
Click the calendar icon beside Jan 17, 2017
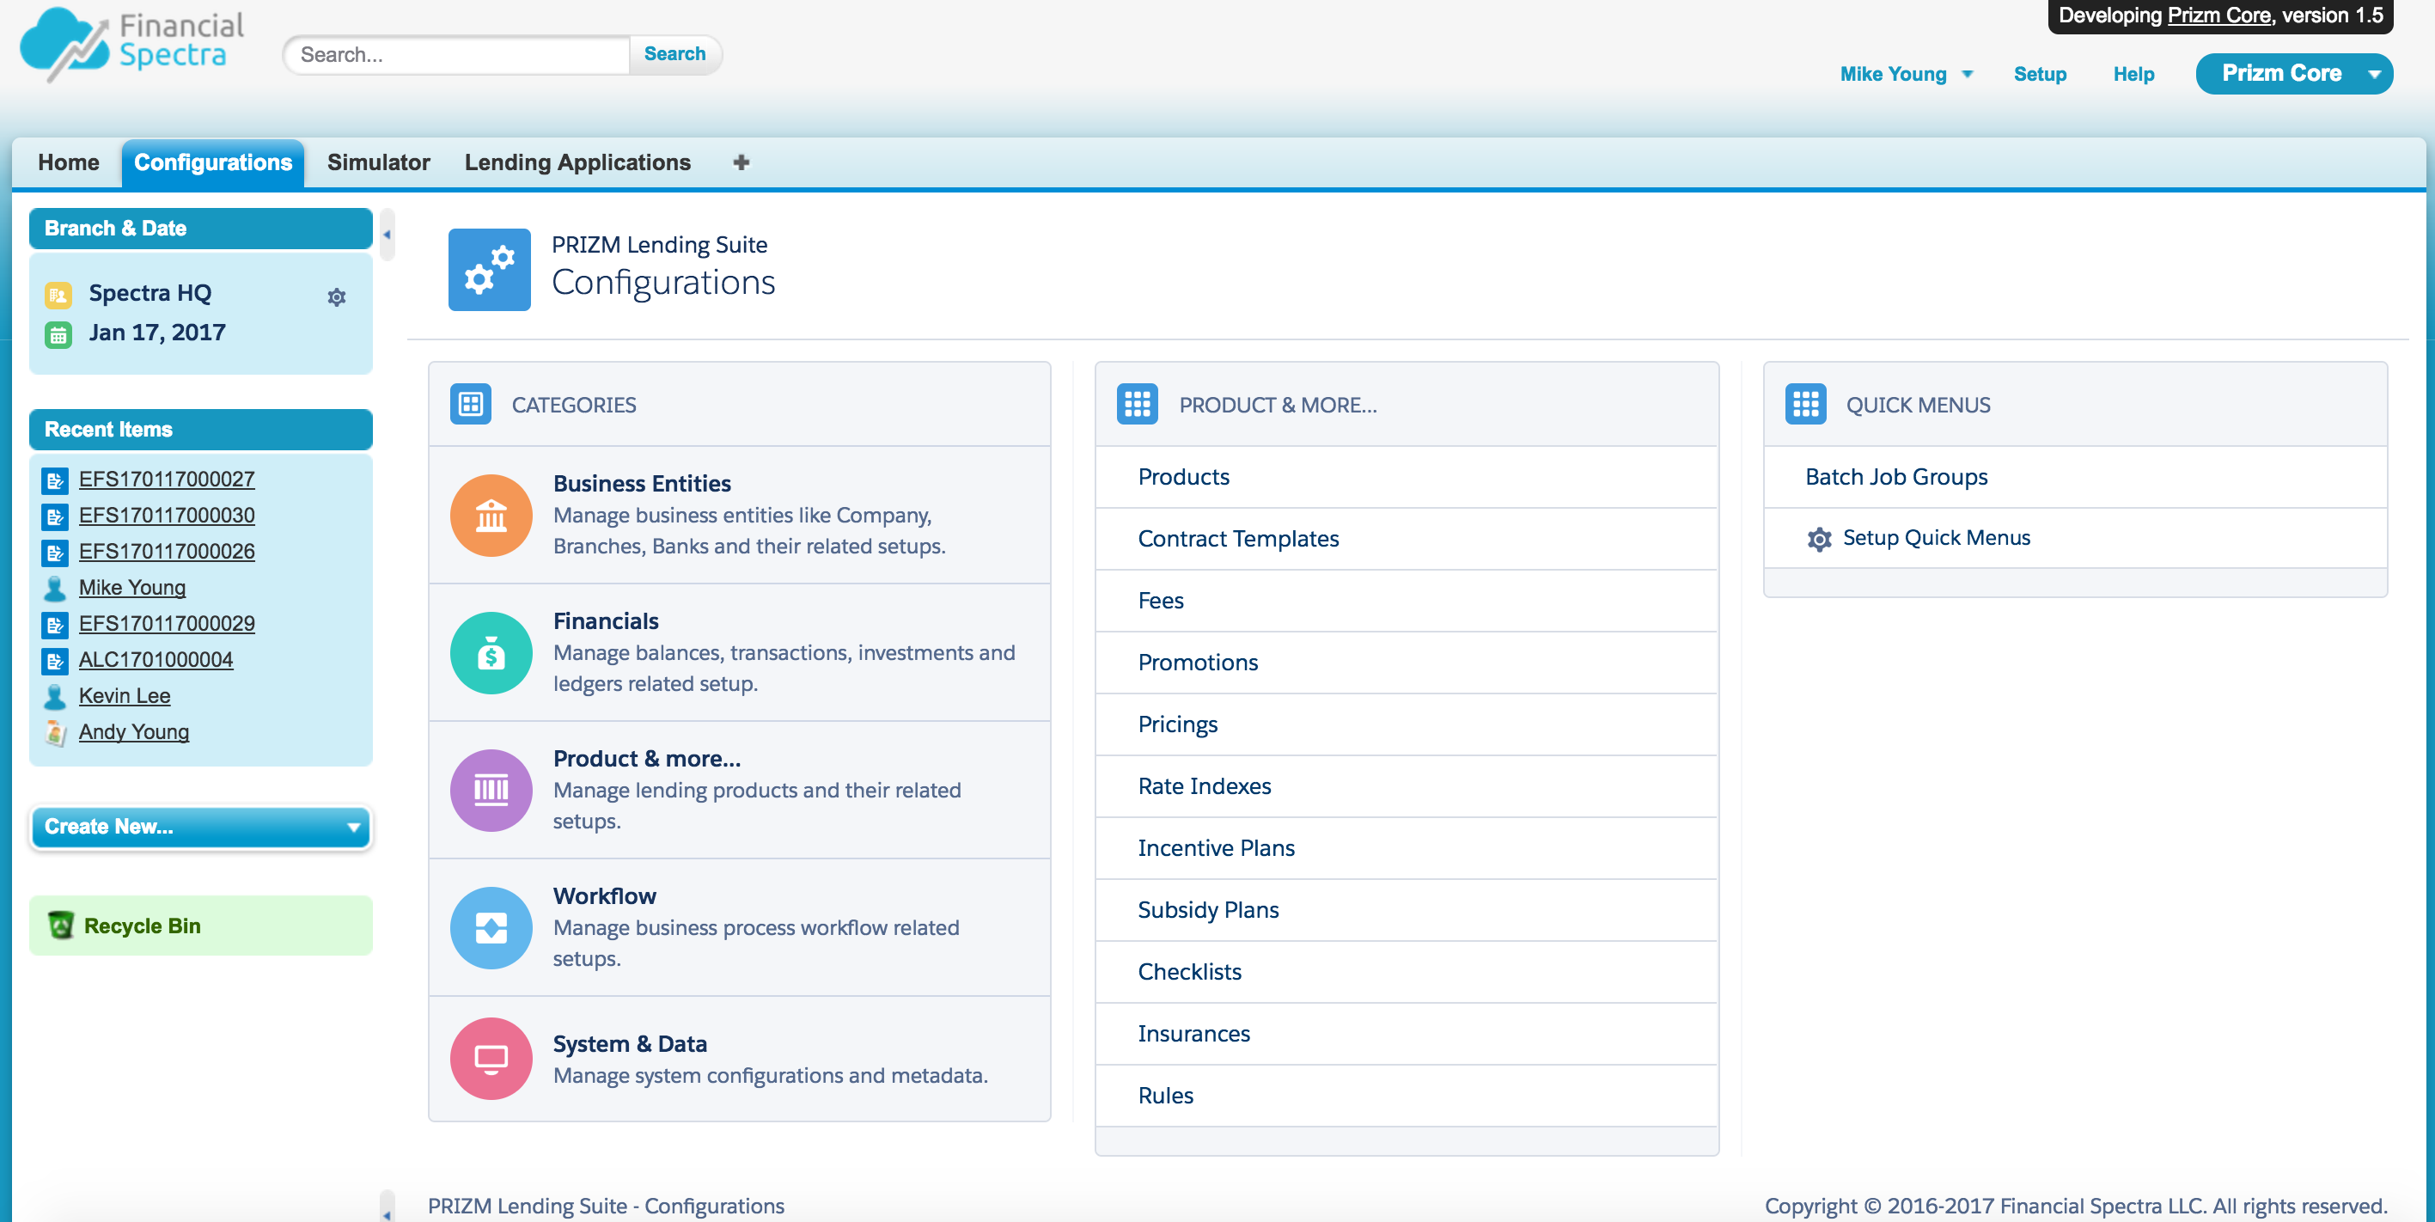[x=58, y=334]
